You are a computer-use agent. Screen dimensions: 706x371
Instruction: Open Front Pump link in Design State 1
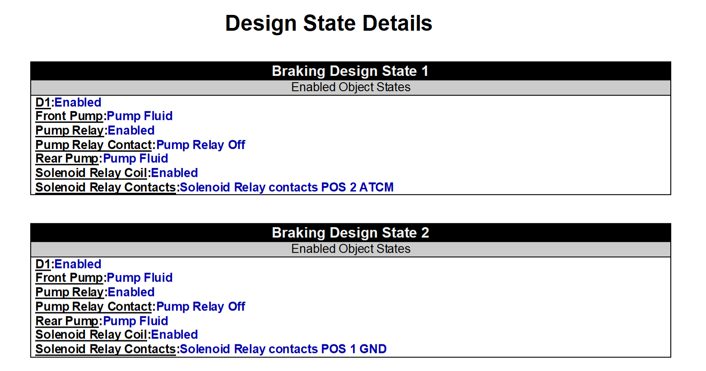click(70, 116)
